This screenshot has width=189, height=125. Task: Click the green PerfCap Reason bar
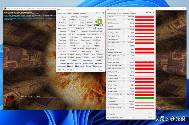pos(144,98)
